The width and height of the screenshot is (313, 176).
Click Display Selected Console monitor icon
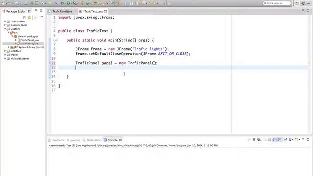[x=290, y=139]
